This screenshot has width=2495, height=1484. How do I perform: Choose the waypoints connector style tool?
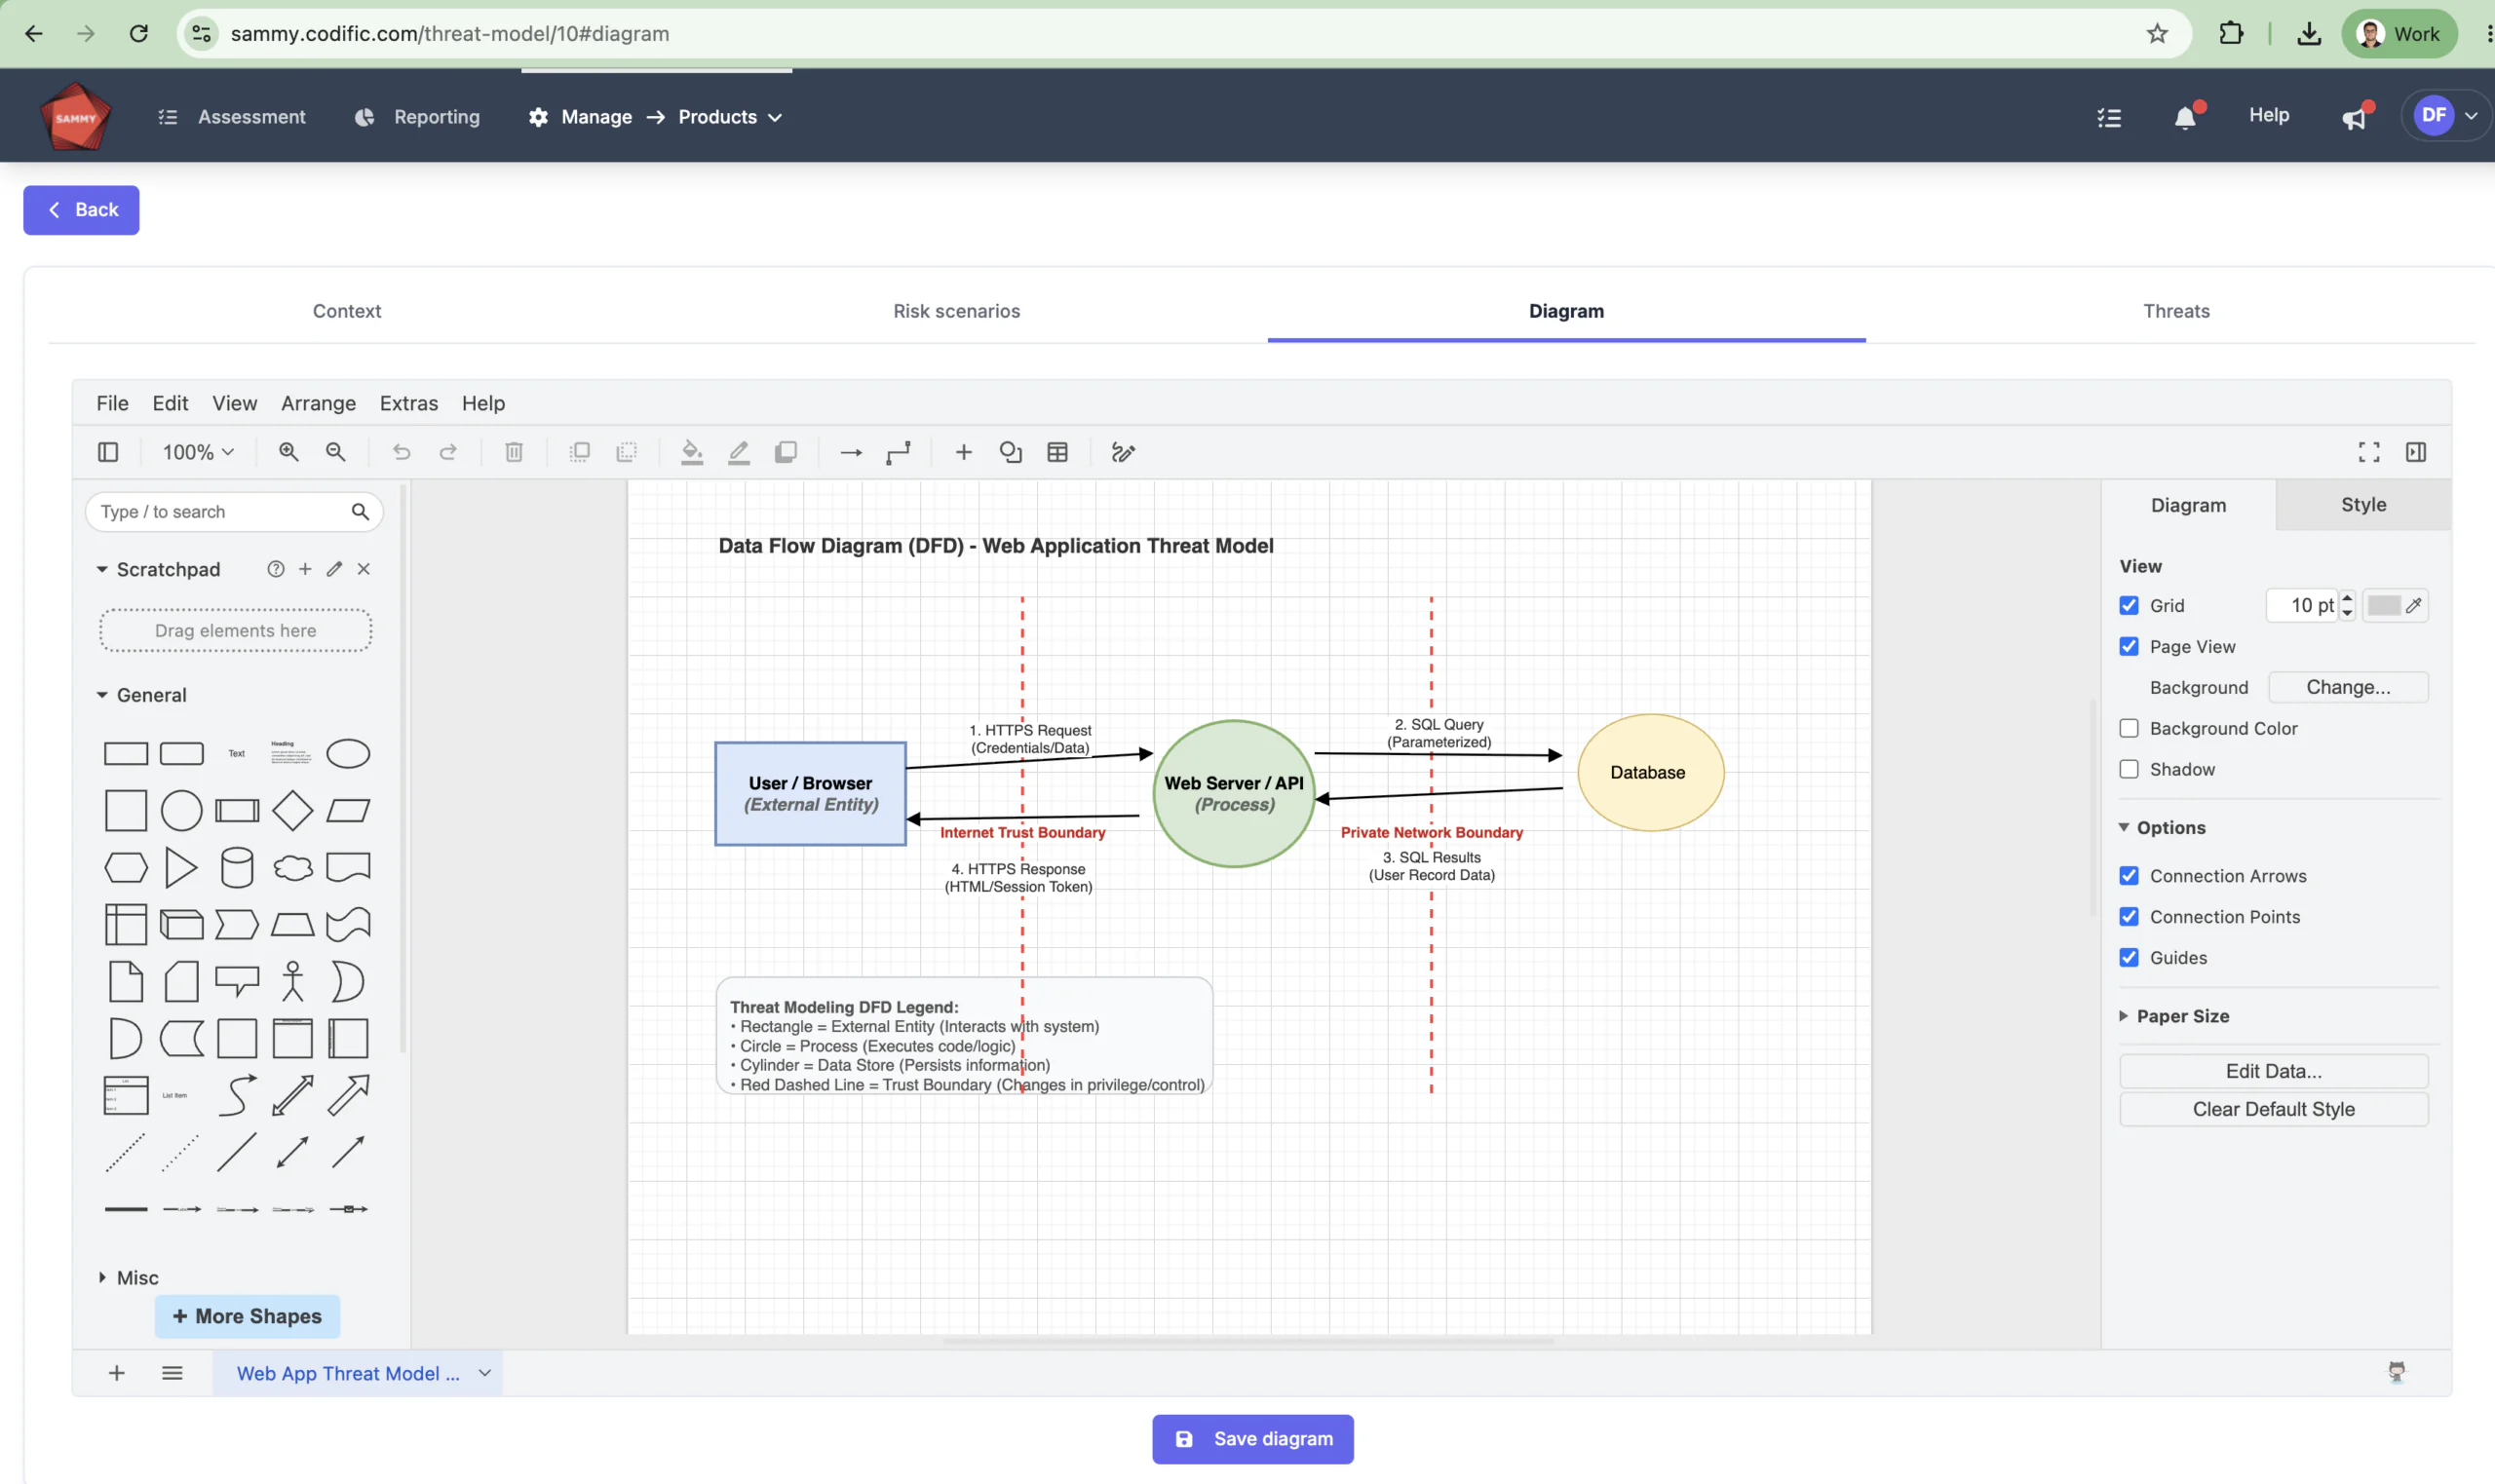[x=898, y=452]
